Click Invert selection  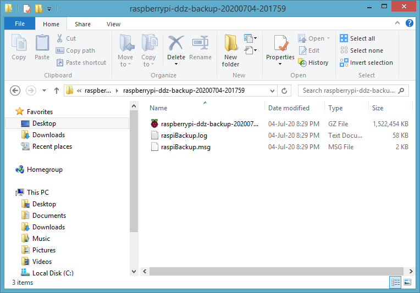coord(367,63)
